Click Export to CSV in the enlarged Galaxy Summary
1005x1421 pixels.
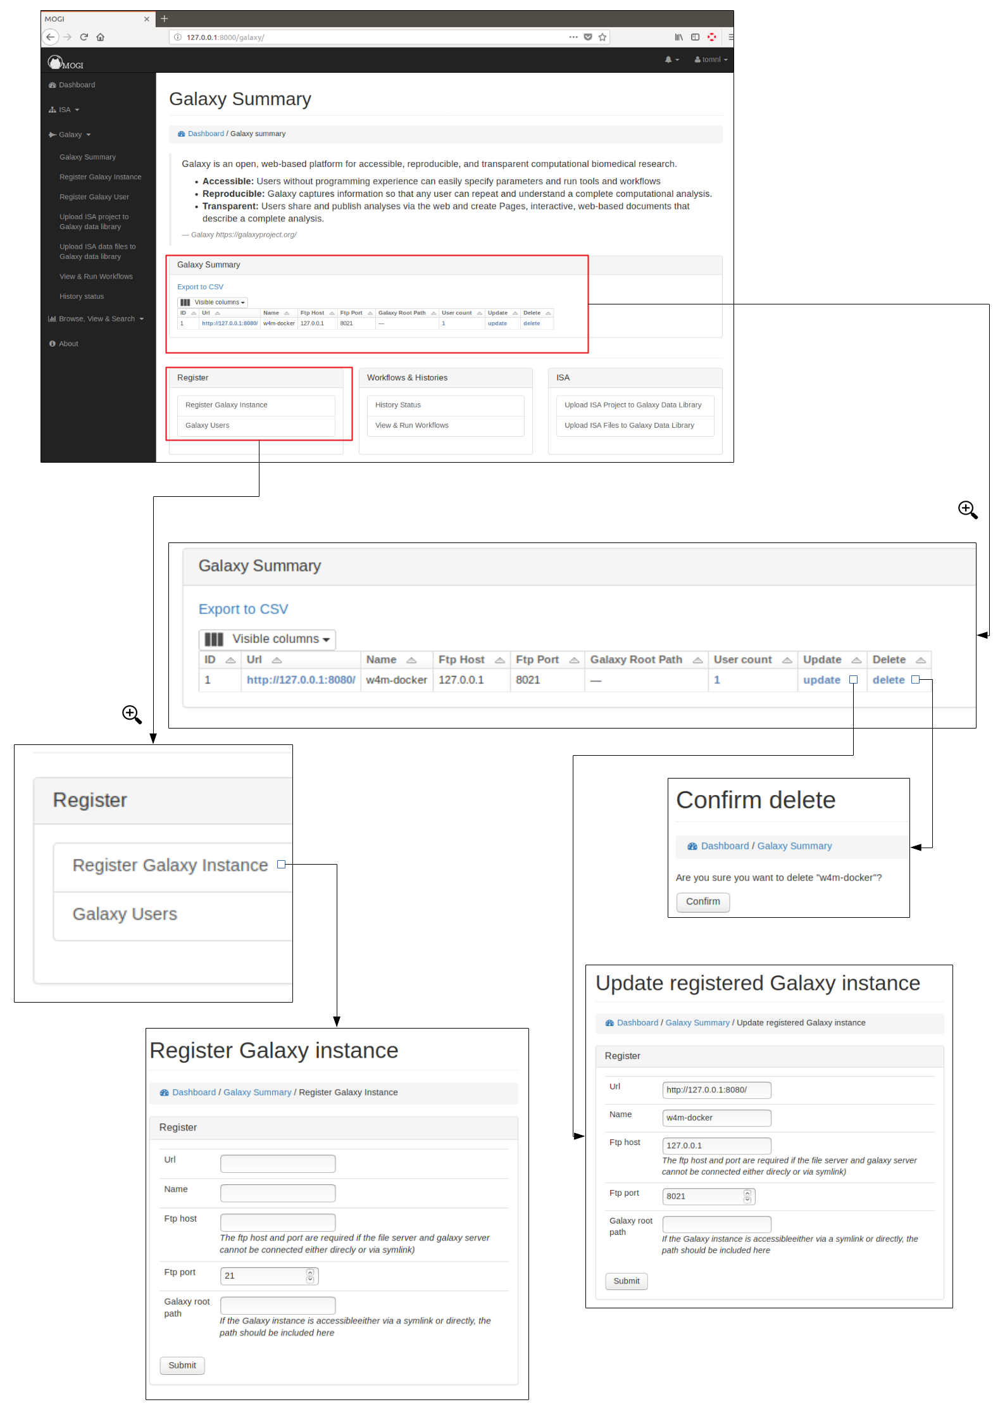pyautogui.click(x=244, y=609)
